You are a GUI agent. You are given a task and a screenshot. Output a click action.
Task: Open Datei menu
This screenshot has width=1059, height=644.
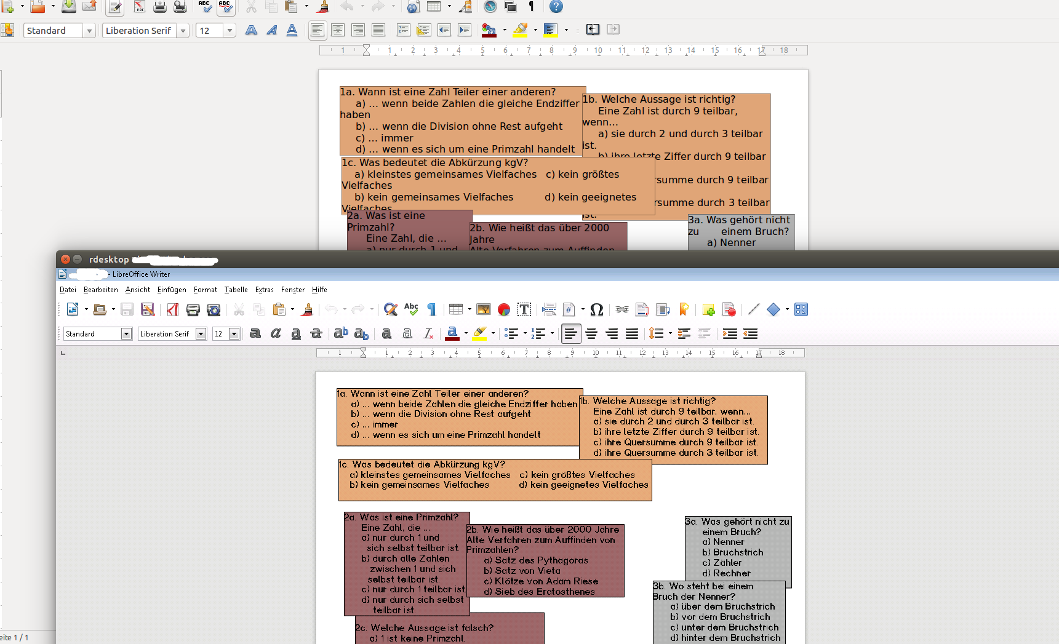point(68,290)
